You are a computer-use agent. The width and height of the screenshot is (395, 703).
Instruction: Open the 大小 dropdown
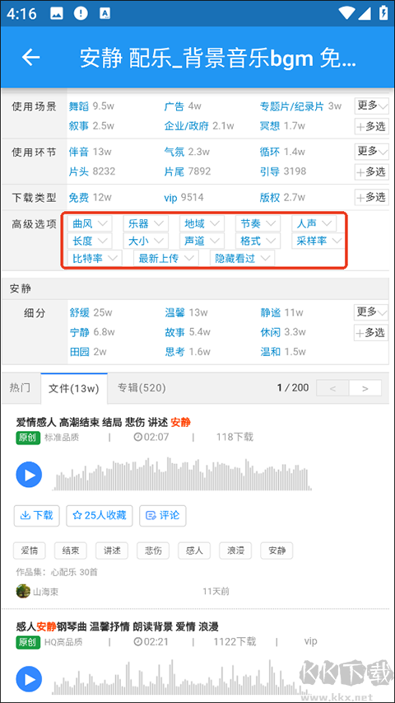146,241
